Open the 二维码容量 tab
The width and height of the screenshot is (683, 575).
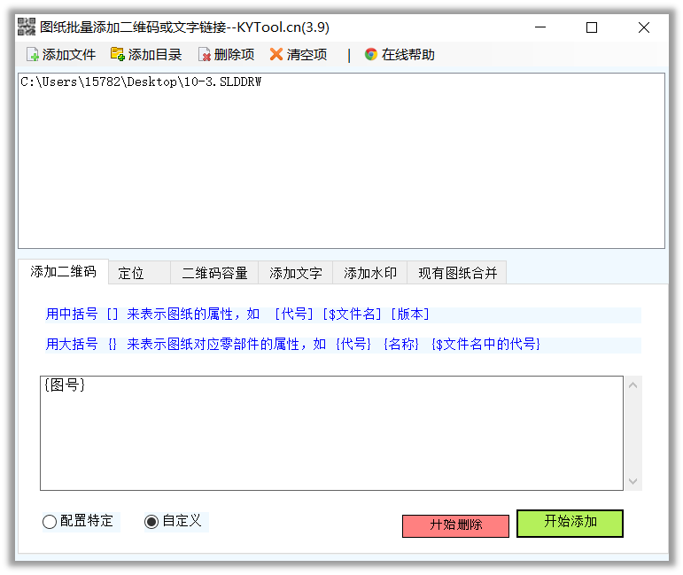click(214, 273)
